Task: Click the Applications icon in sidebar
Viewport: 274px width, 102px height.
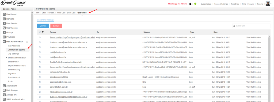Action: 4,86
